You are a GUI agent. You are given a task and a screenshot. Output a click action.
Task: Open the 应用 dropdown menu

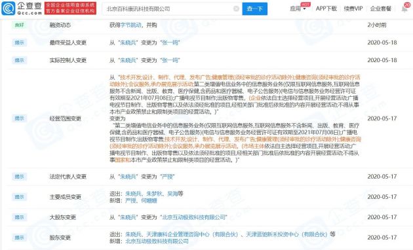pyautogui.click(x=298, y=9)
